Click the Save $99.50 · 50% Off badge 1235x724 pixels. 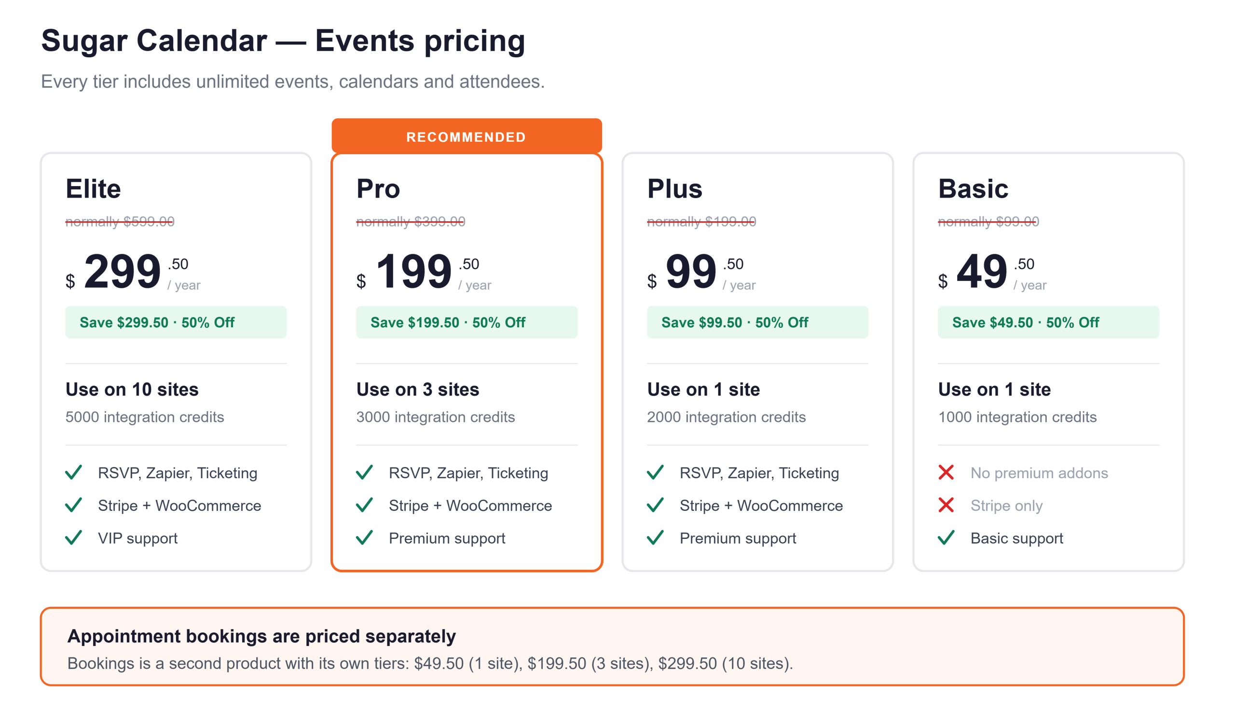(x=757, y=322)
